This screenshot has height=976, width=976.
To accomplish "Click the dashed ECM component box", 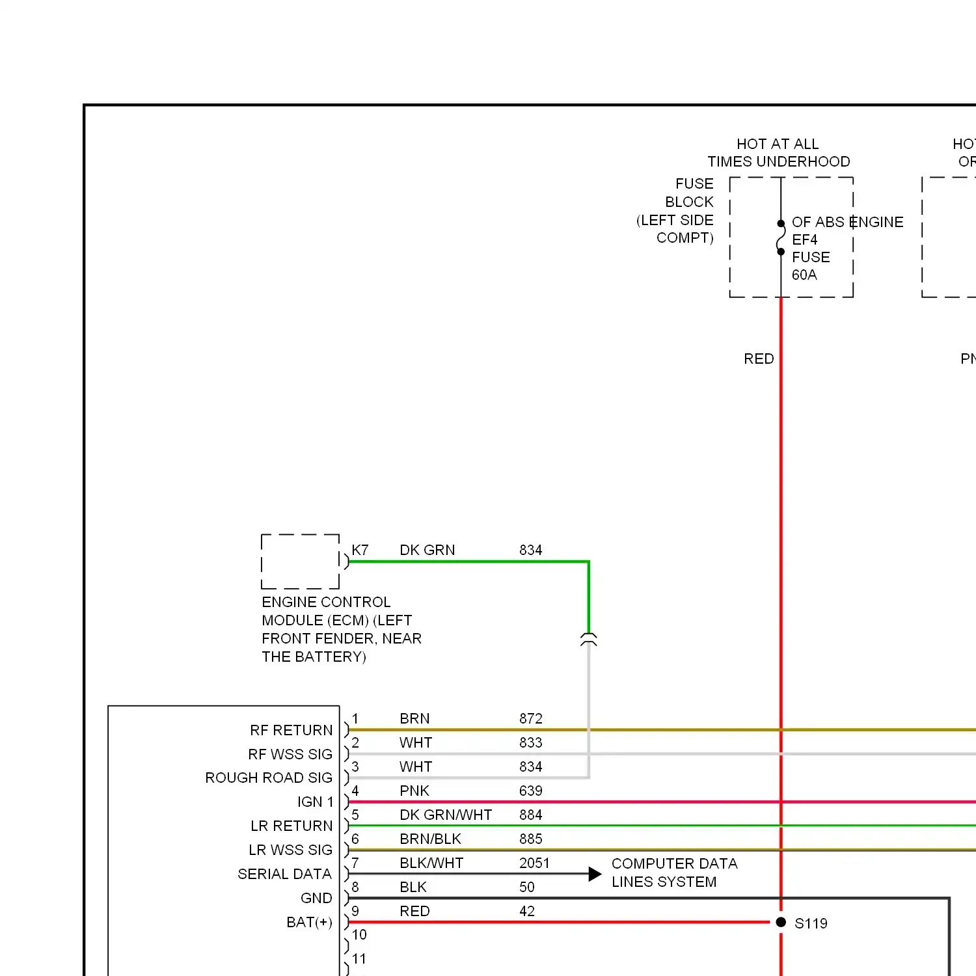I will [300, 562].
